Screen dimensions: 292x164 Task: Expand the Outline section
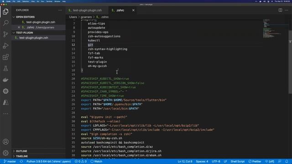coord(21,151)
